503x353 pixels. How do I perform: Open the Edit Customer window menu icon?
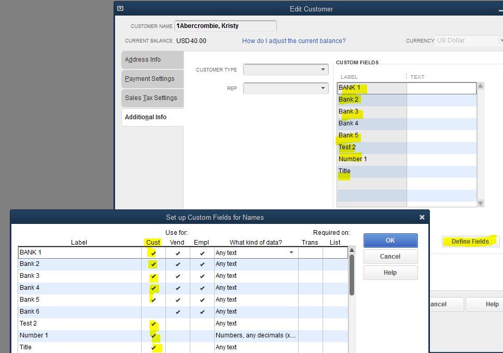(x=120, y=8)
